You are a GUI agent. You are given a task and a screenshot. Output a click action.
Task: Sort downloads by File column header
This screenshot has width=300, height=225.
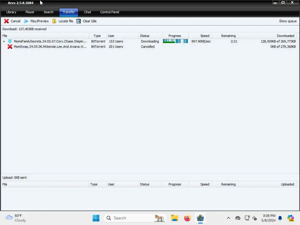[45, 36]
